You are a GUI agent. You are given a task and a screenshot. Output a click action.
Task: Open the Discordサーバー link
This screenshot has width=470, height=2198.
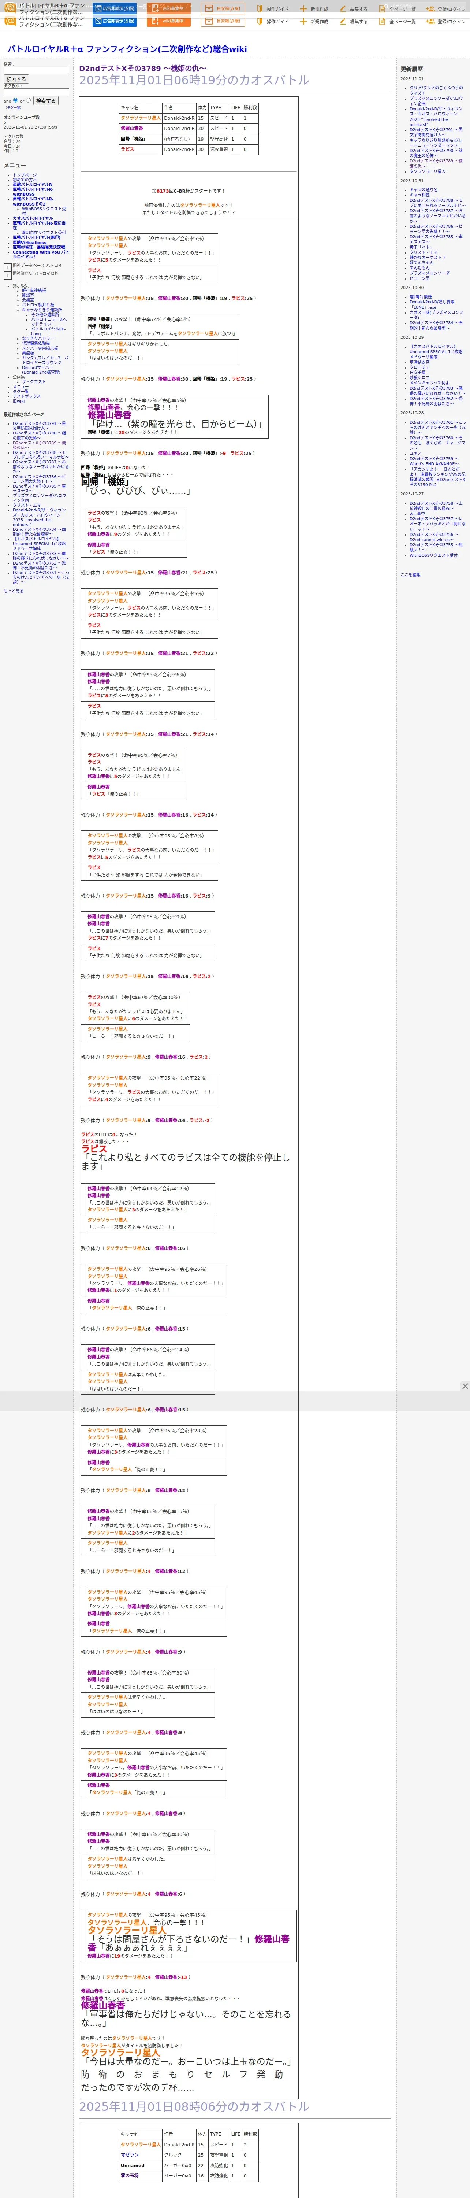click(x=41, y=370)
